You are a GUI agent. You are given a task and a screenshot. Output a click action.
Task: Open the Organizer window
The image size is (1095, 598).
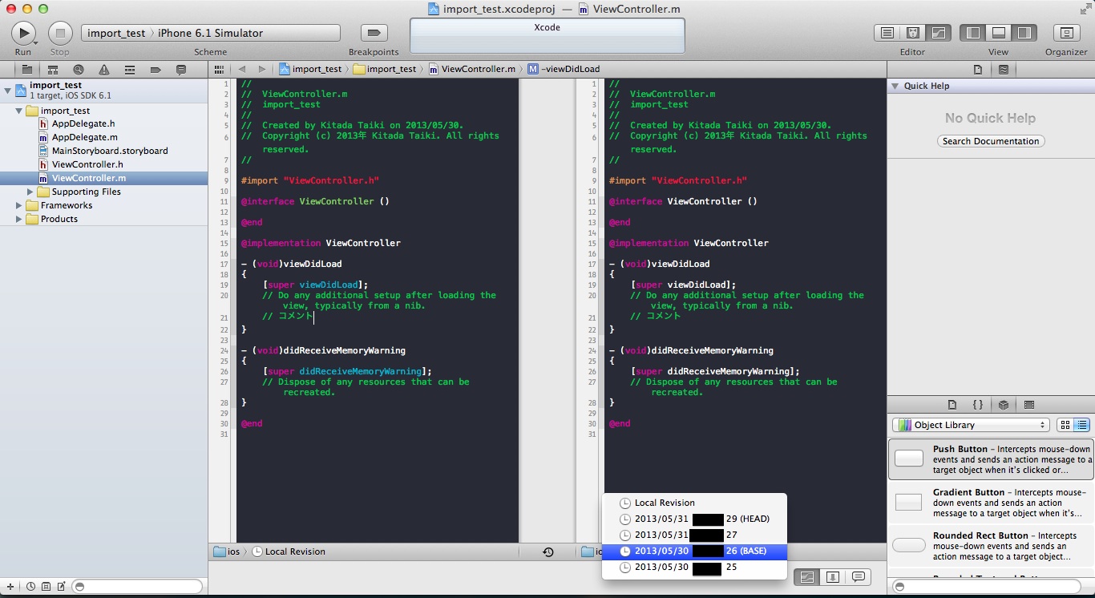tap(1066, 33)
